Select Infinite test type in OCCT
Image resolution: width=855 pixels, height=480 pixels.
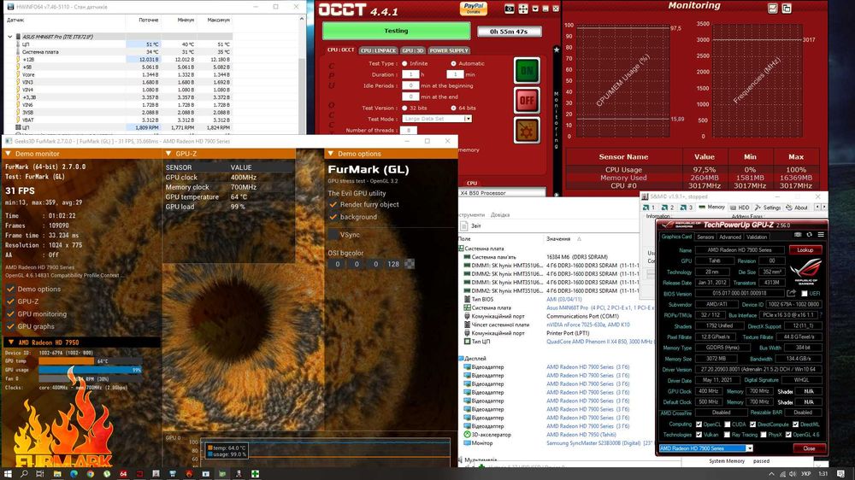[x=404, y=64]
